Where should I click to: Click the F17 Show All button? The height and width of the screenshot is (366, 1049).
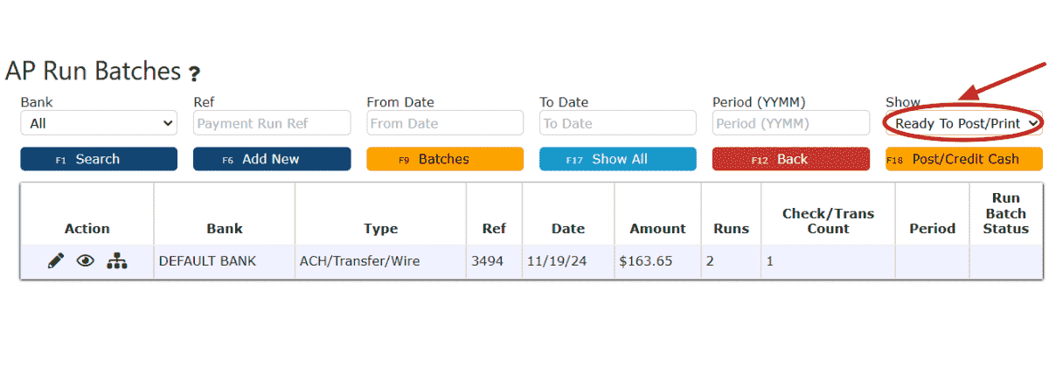click(618, 159)
